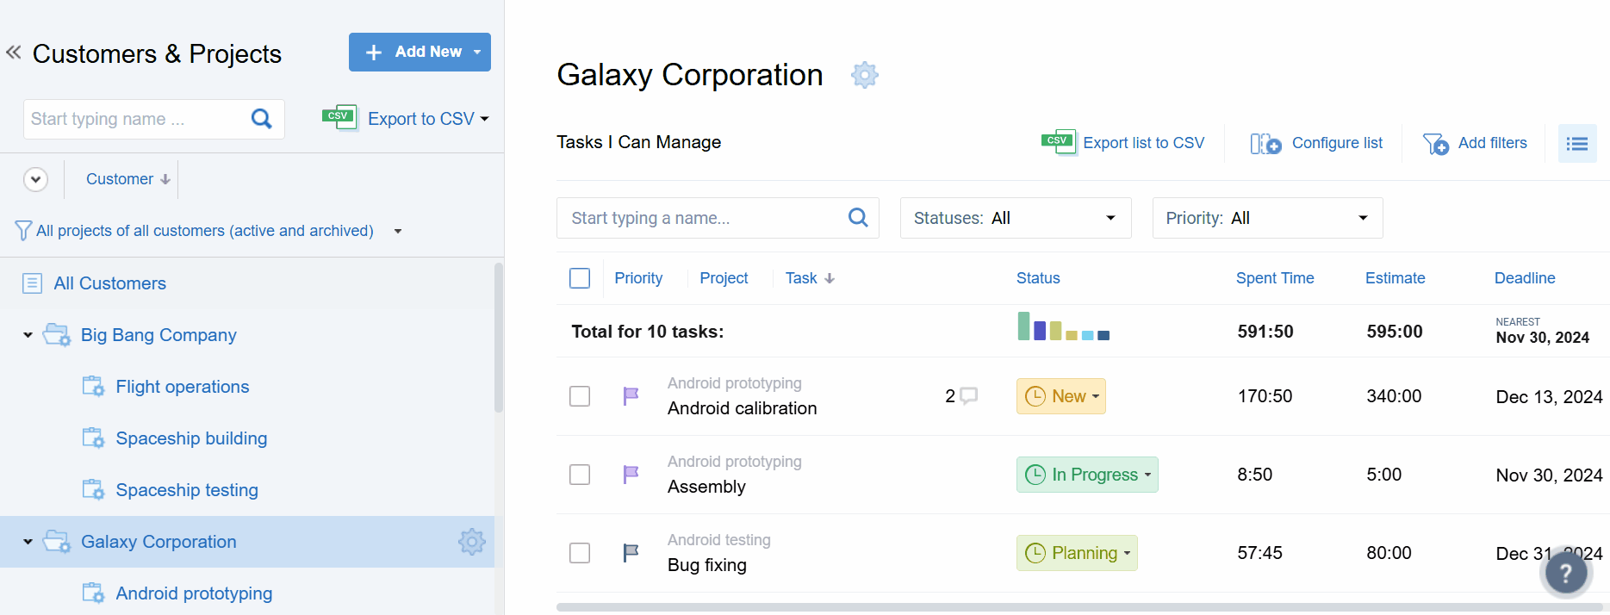Open comments on Android calibration task
Screen dimensions: 1610x615
click(x=969, y=396)
